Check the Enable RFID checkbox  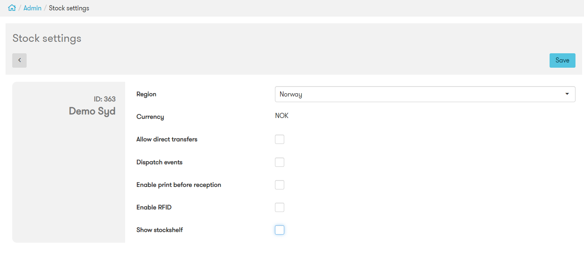pos(279,208)
